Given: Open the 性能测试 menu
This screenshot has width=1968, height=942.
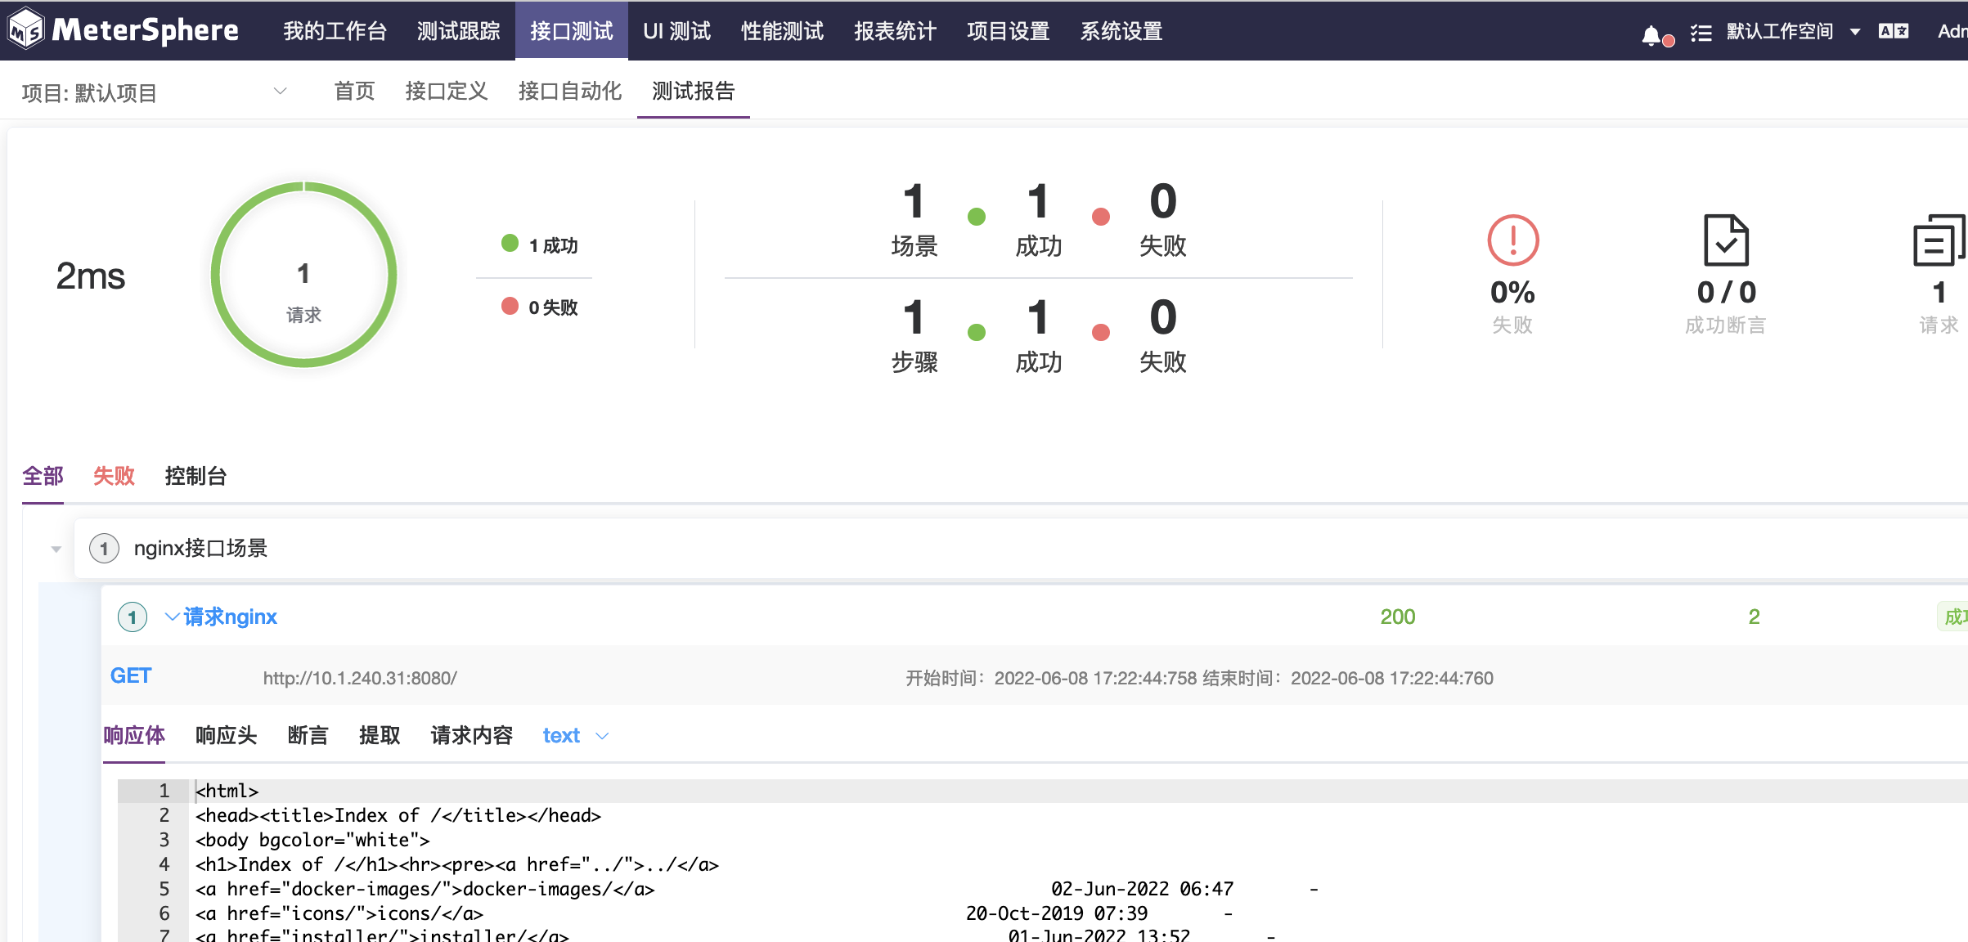Looking at the screenshot, I should (780, 31).
